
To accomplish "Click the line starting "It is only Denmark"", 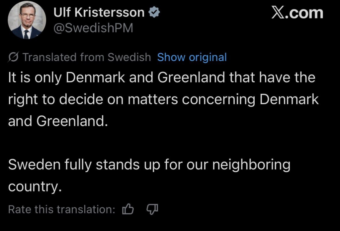I will coord(161,78).
